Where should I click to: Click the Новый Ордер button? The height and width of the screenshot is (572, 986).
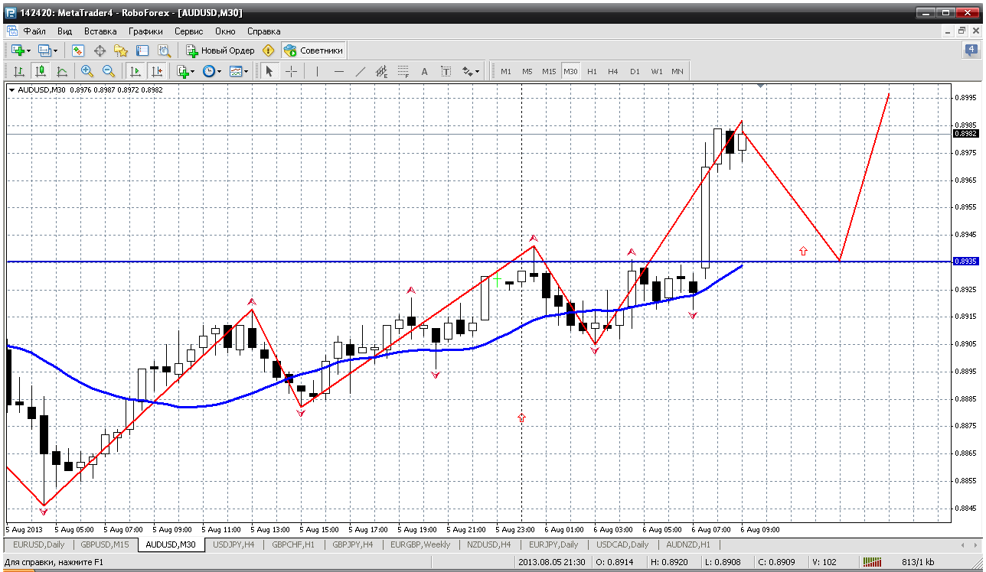point(220,50)
